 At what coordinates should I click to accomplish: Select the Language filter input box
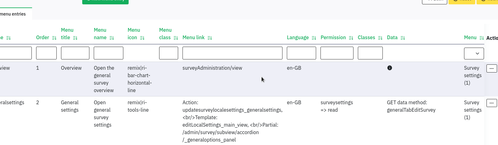coord(301,53)
